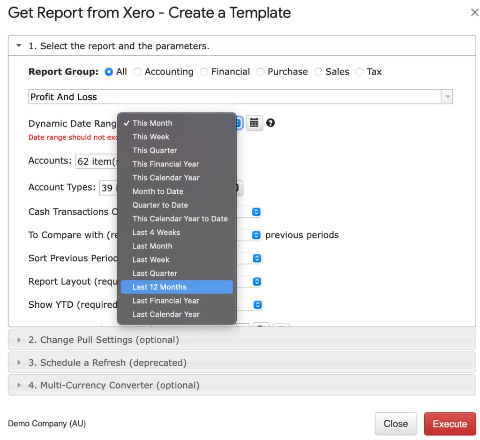Open the Cash Transactions Only dropdown

pyautogui.click(x=256, y=212)
